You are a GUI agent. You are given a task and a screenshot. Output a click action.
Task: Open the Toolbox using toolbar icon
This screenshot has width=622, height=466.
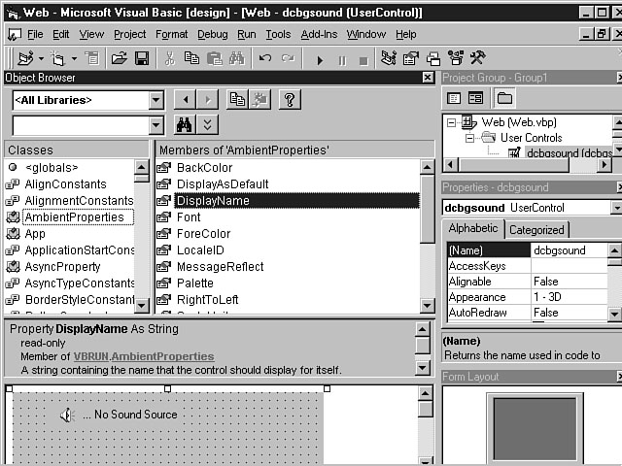click(476, 59)
